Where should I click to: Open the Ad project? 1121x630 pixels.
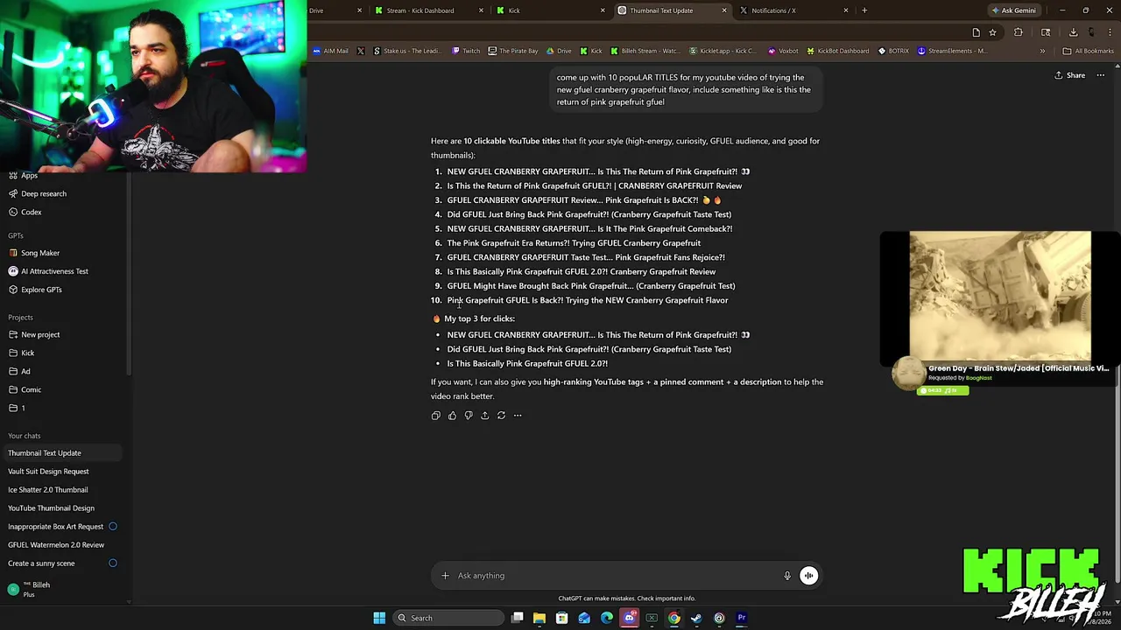[19, 371]
